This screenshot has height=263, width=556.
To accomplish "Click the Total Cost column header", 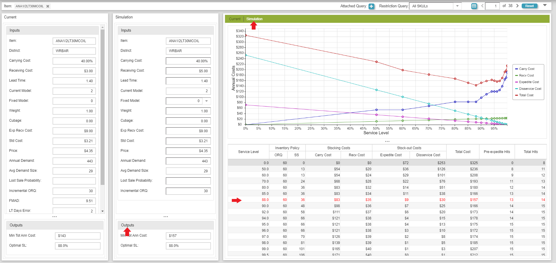I will click(x=462, y=152).
